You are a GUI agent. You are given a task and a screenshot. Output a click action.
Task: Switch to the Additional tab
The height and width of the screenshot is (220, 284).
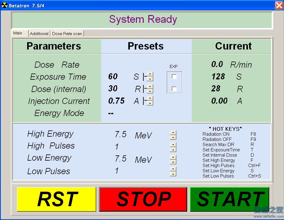39,34
